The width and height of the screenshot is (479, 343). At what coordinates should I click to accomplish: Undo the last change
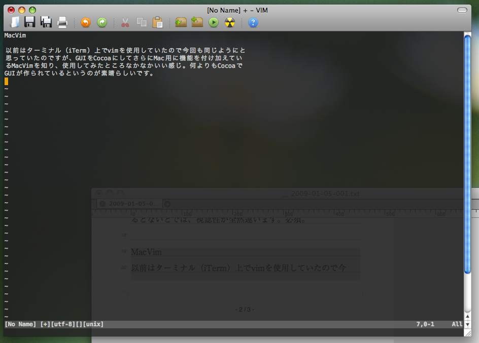(x=86, y=22)
